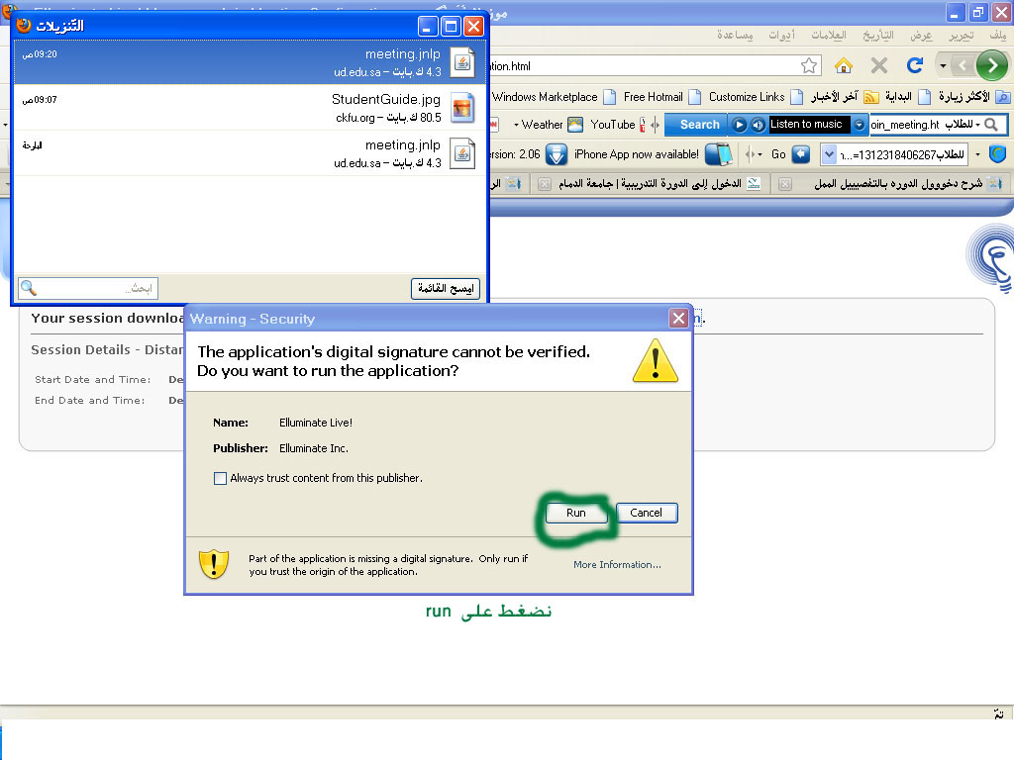The width and height of the screenshot is (1014, 760).
Task: Open the ملف (File) menu
Action: coord(996,35)
